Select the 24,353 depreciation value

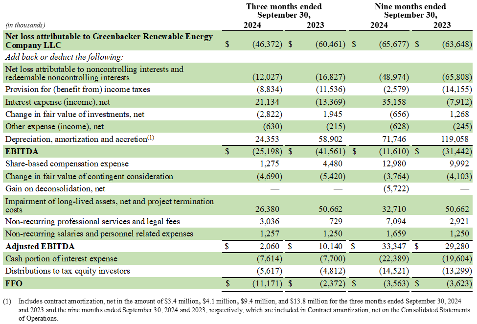(267, 139)
